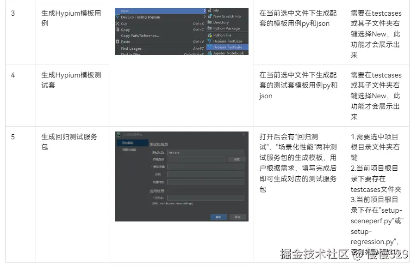This screenshot has width=417, height=269.
Task: Click the Copy icon in the context menu
Action: point(117,30)
